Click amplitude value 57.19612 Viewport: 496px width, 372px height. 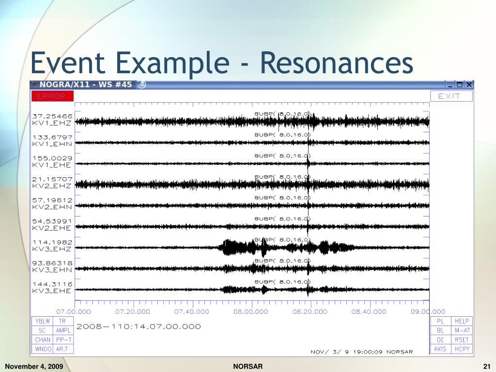click(x=52, y=200)
